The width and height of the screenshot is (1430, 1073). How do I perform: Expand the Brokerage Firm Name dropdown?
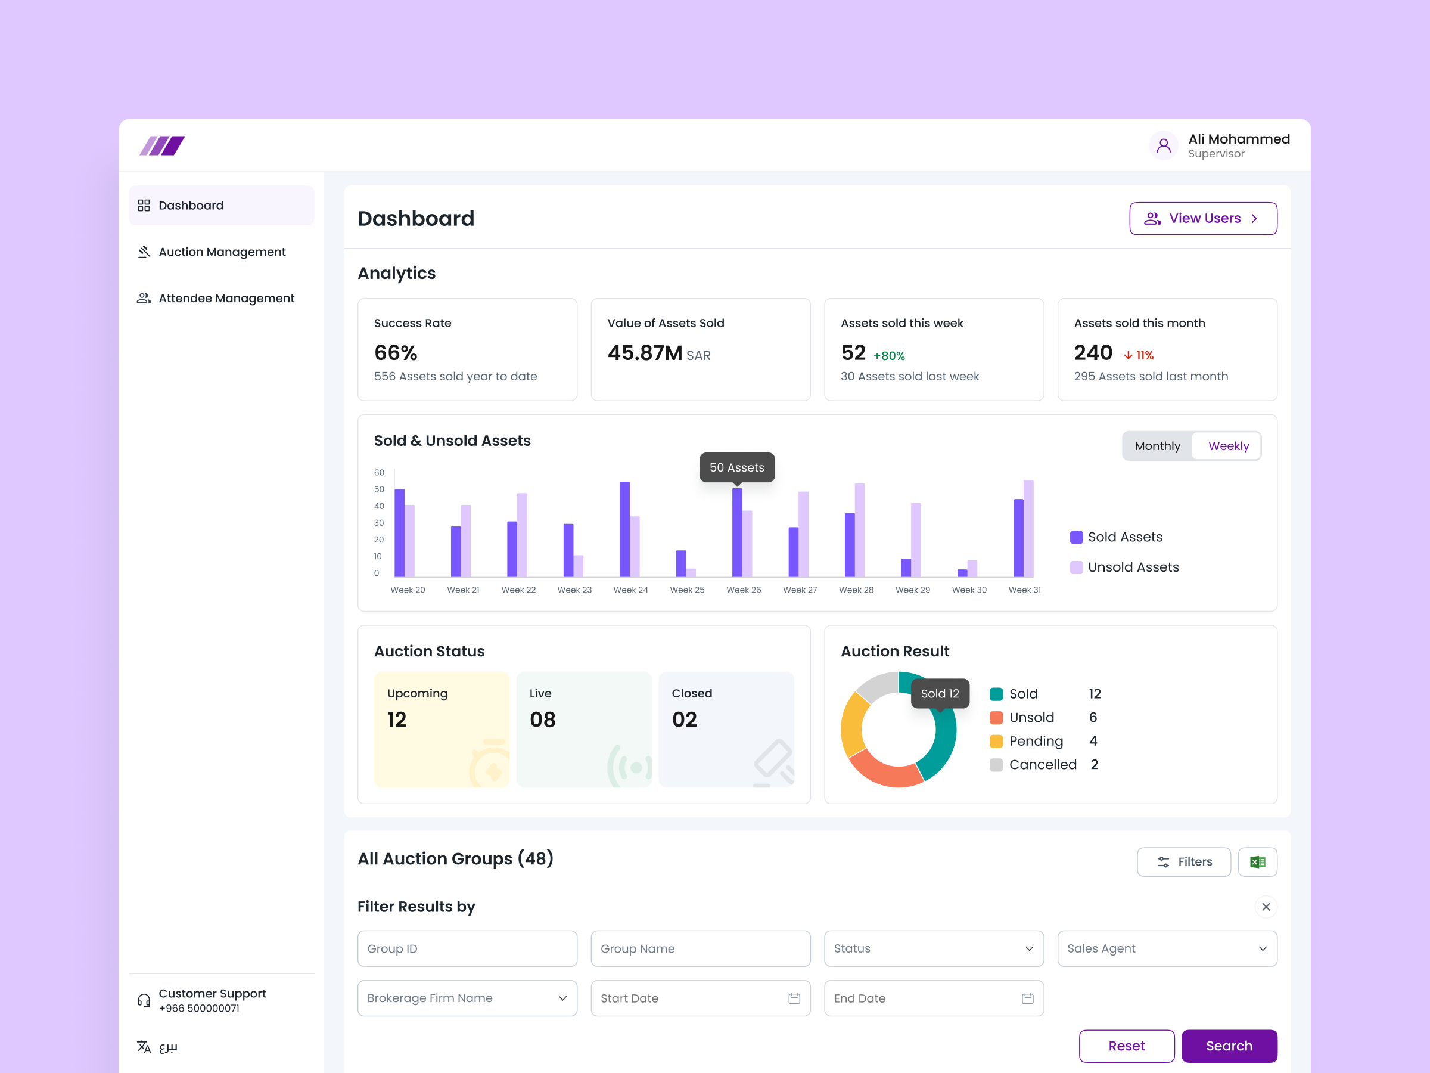(x=467, y=998)
